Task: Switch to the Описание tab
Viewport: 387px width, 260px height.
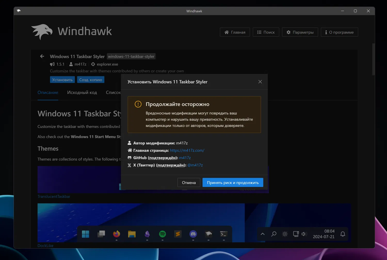Action: coord(48,92)
